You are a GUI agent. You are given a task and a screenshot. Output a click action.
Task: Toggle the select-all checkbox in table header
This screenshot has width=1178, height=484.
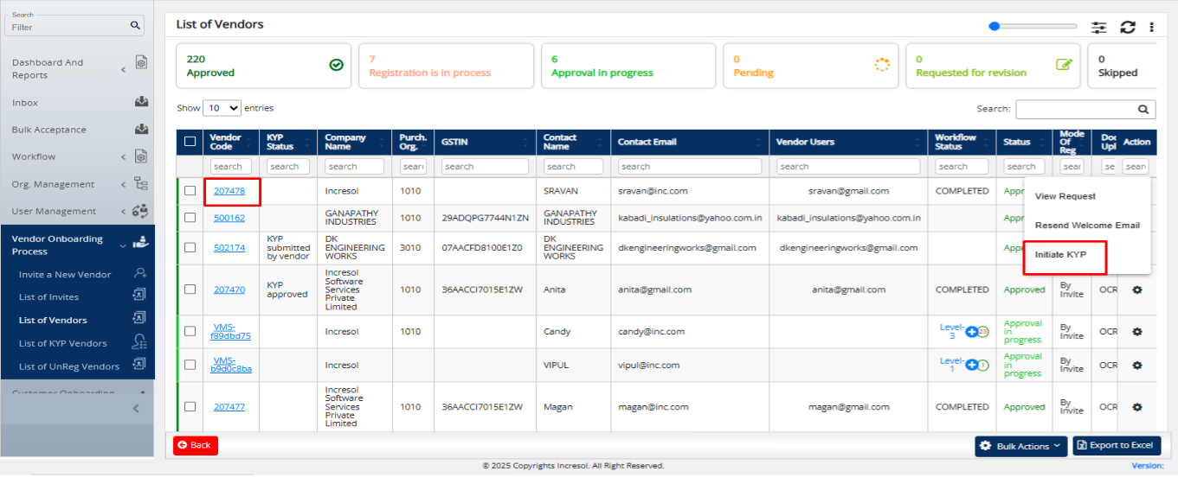[190, 142]
